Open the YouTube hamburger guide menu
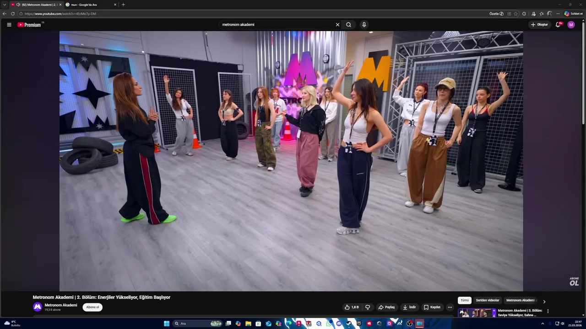The height and width of the screenshot is (329, 586). [9, 25]
